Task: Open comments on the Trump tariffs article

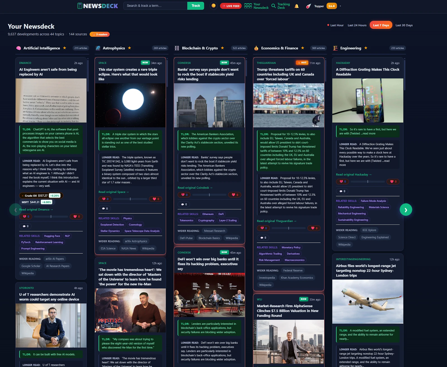Action: point(263,238)
